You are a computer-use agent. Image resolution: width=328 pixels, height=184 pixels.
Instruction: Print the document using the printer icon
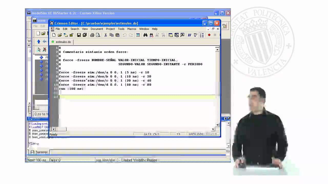[x=92, y=35]
